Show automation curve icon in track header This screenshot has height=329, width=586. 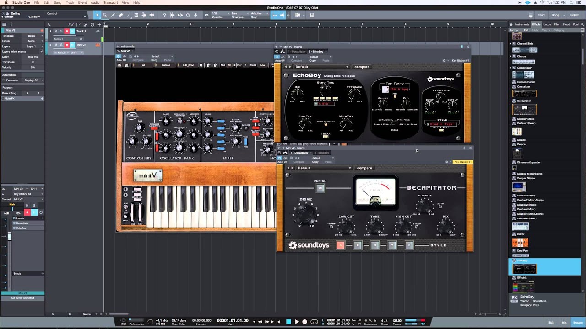tap(71, 25)
